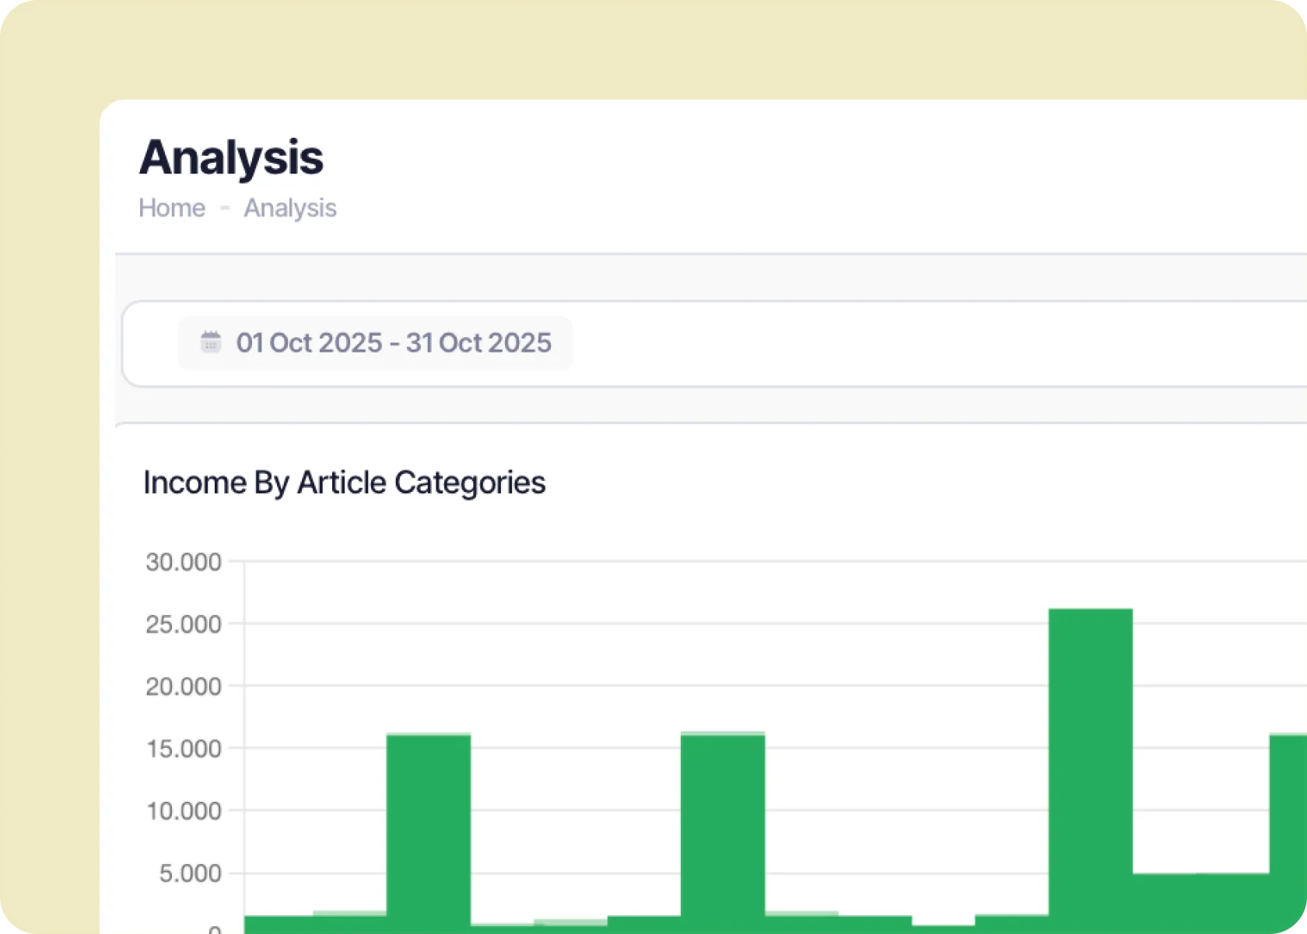
Task: Click the 10.000 y-axis label
Action: [184, 811]
